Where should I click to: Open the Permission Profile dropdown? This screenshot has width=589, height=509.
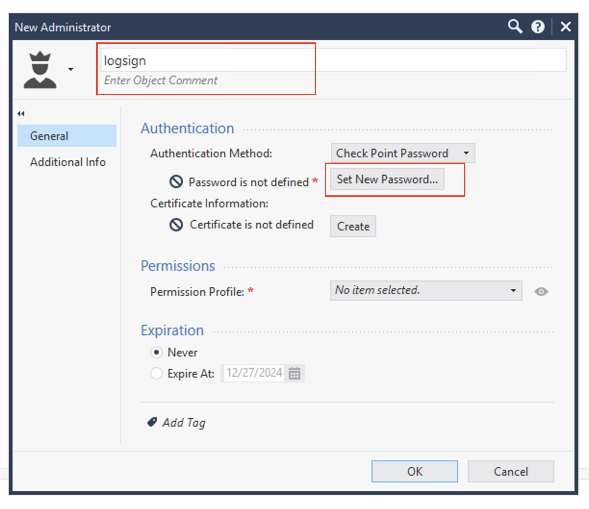[x=426, y=291]
